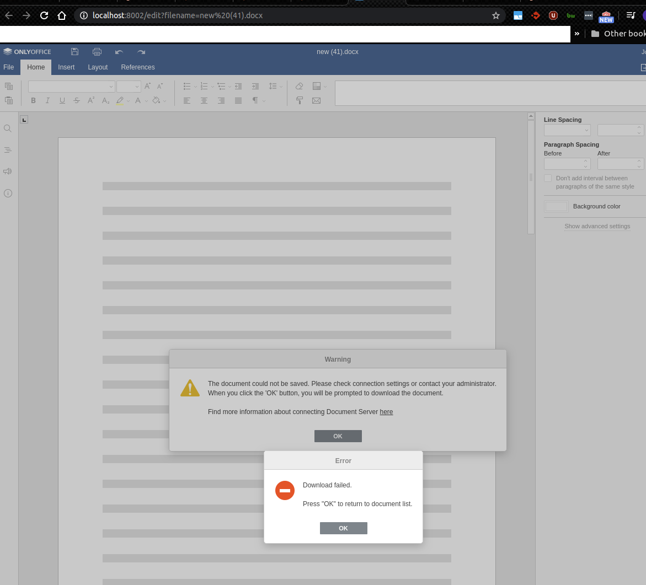Check 'Don't add interval between paragraphs of the same style'
Image resolution: width=646 pixels, height=585 pixels.
pyautogui.click(x=548, y=178)
